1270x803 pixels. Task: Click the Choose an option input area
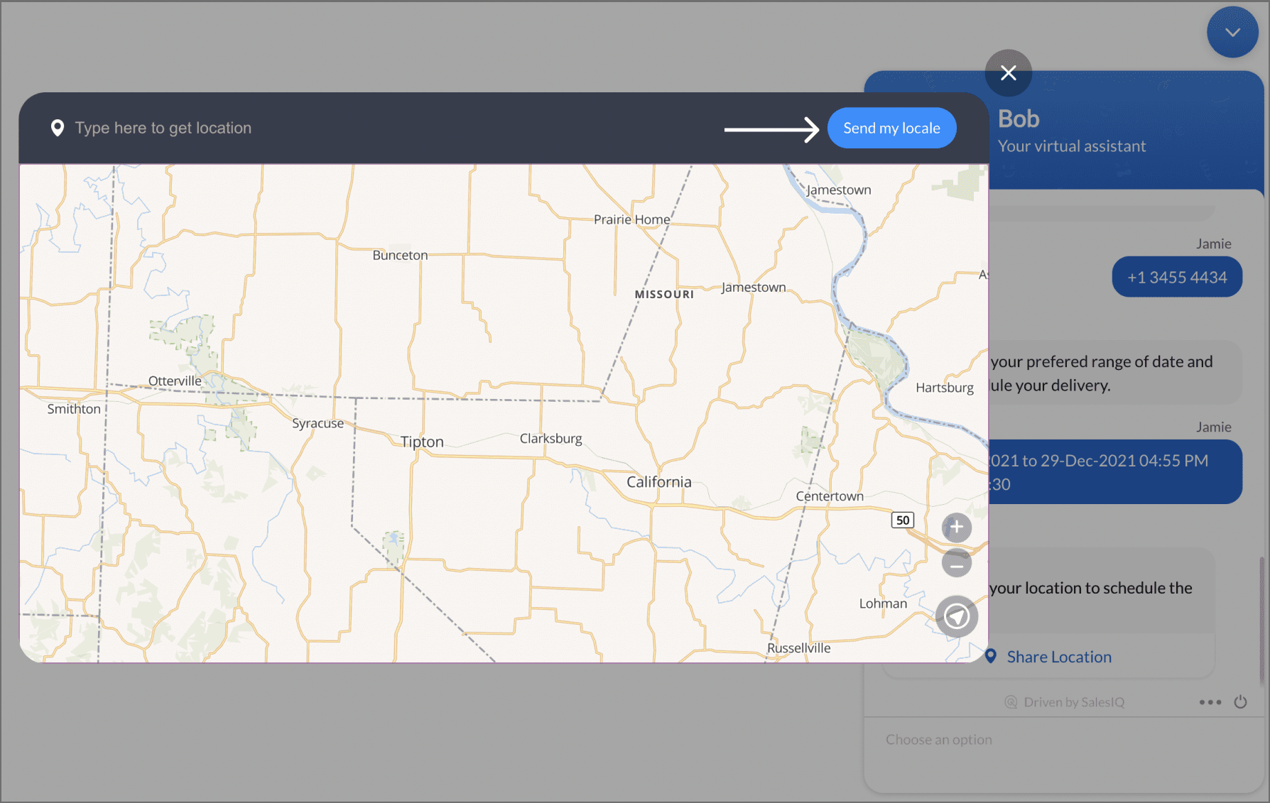click(x=1063, y=740)
